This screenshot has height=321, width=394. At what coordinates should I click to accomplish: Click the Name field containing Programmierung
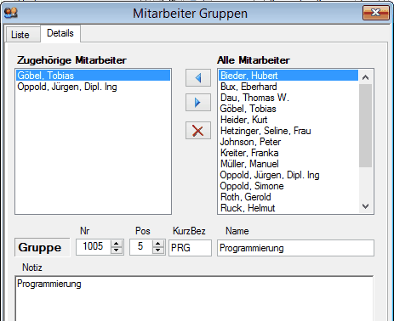pyautogui.click(x=295, y=248)
